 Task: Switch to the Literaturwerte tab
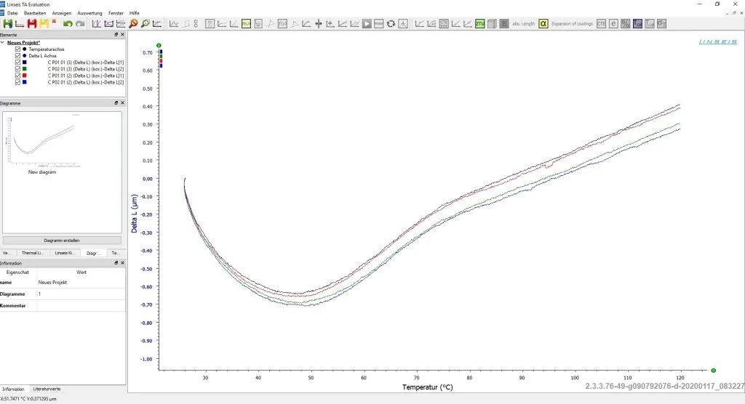point(47,389)
